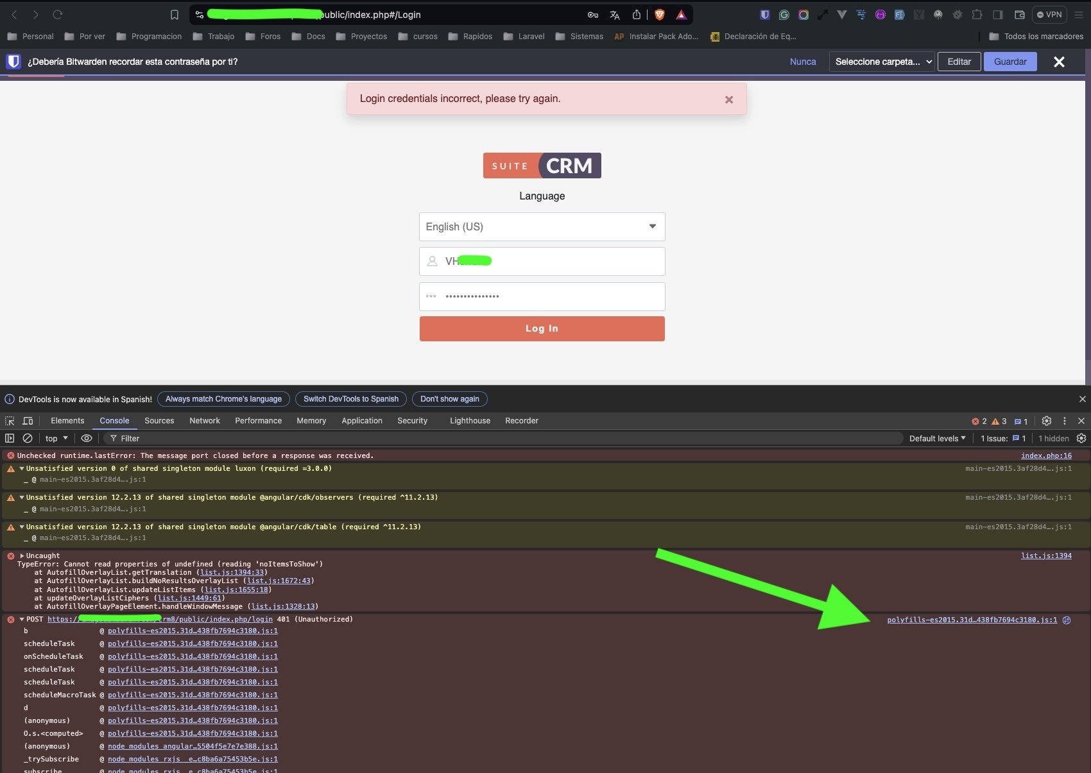Open the Instalar Pack Ado... bookmark
This screenshot has height=773, width=1091.
coord(657,37)
